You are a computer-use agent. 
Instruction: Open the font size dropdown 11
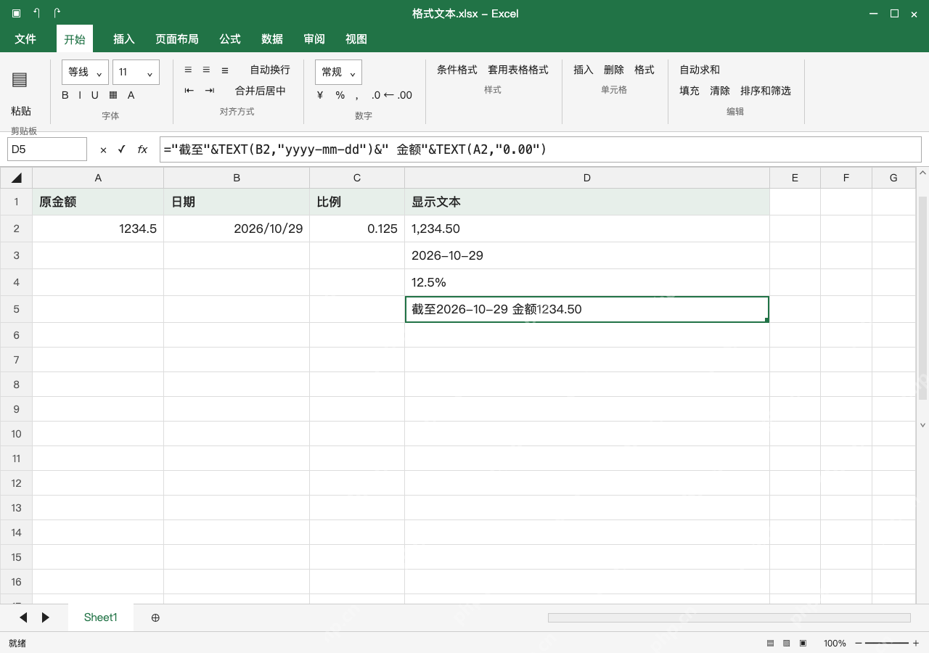click(136, 72)
